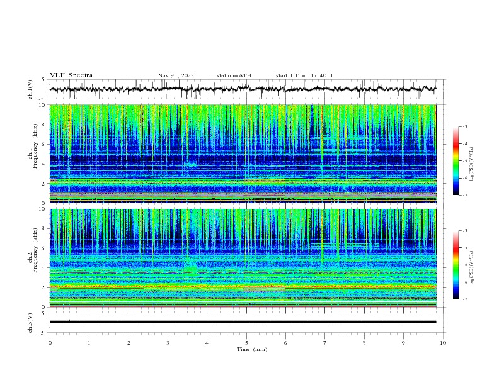Click the "-7" tick on ch.1 color bar
Screen dimensions: 499x385
click(464, 195)
